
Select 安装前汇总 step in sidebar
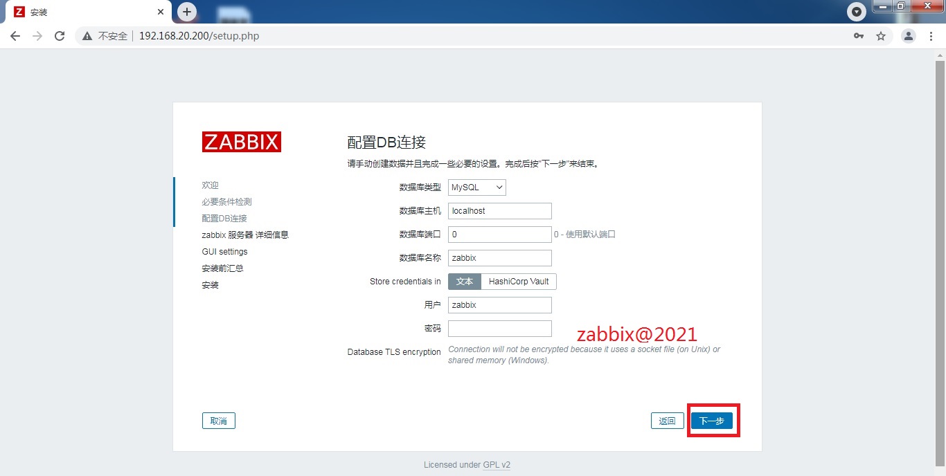coord(223,268)
